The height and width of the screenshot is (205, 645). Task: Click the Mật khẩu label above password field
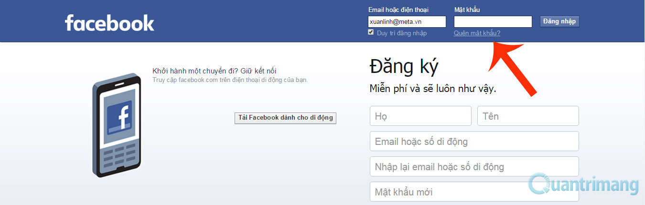click(467, 10)
